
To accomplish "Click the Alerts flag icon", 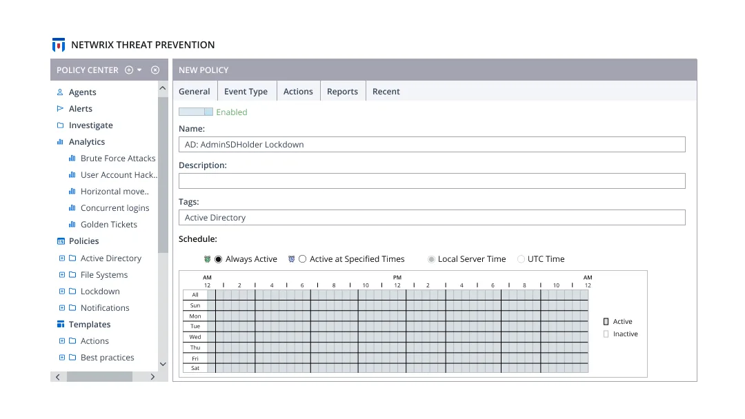I will pyautogui.click(x=60, y=109).
